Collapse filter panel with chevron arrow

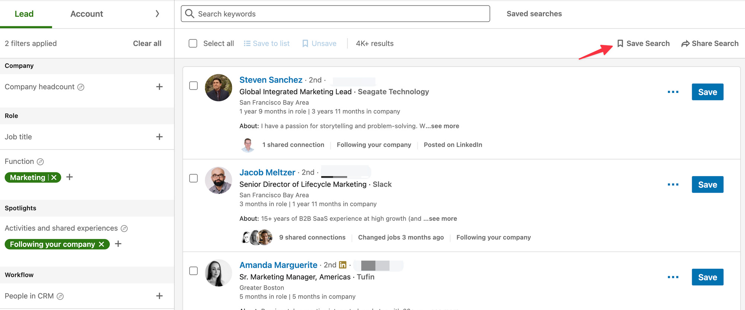point(157,14)
